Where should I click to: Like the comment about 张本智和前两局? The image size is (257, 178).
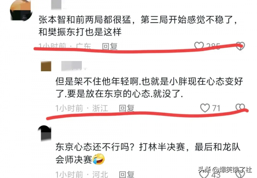click(199, 45)
